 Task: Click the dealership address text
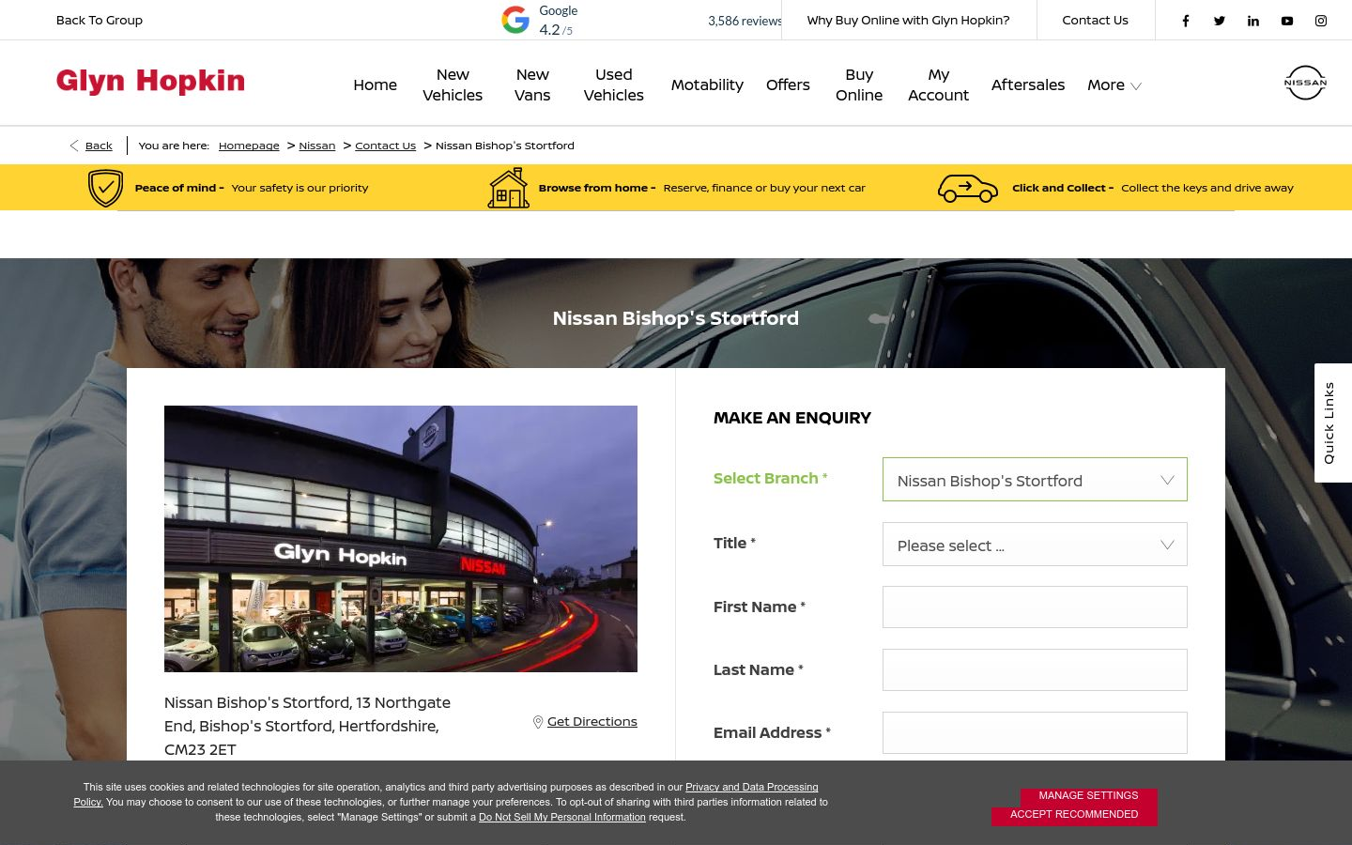(307, 726)
